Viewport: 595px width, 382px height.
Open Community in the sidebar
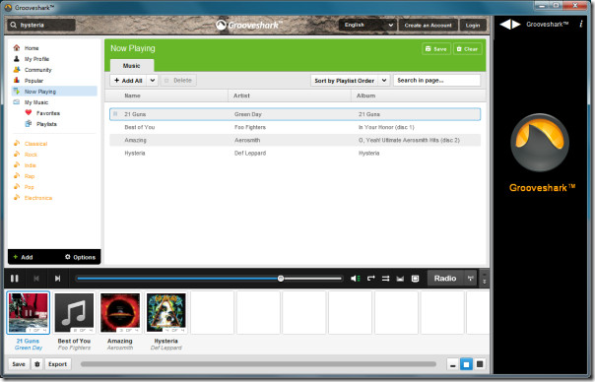[37, 70]
